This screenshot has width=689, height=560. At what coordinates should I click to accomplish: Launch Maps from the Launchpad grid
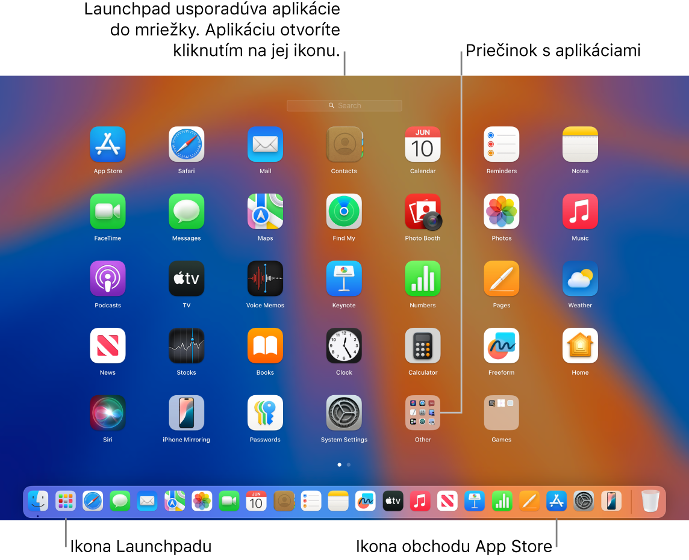(x=265, y=212)
